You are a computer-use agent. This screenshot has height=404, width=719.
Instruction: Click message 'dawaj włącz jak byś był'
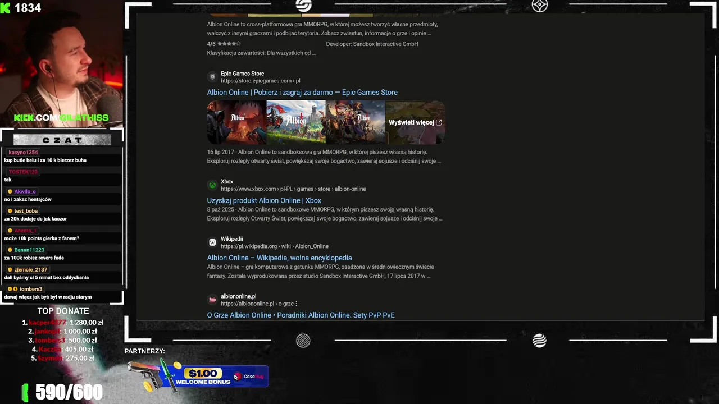(48, 297)
